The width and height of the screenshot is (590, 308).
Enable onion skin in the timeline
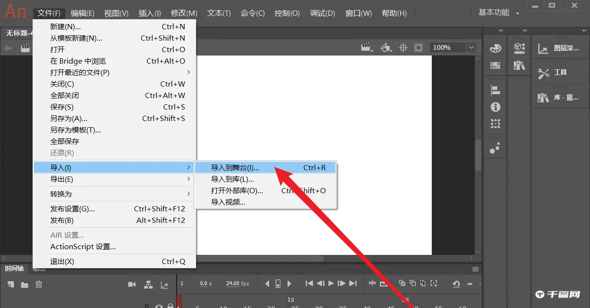pos(402,284)
